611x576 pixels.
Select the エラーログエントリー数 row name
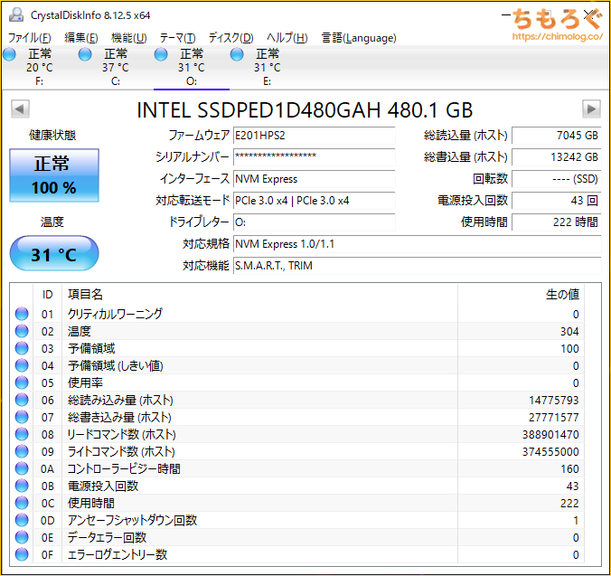coord(117,554)
